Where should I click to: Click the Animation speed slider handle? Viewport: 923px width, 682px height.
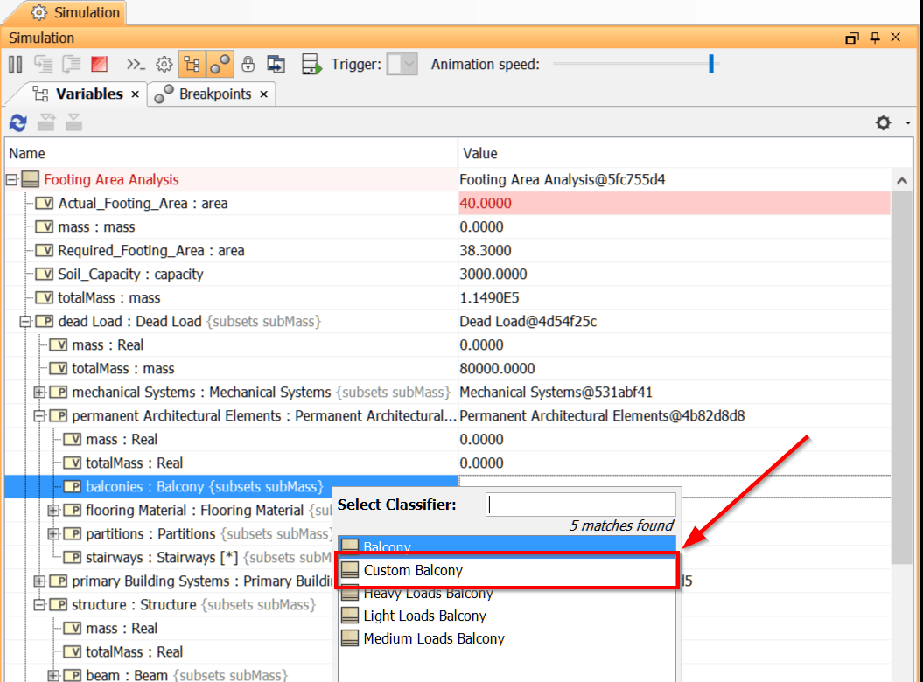[711, 64]
